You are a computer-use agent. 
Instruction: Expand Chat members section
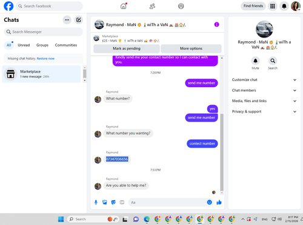point(264,90)
